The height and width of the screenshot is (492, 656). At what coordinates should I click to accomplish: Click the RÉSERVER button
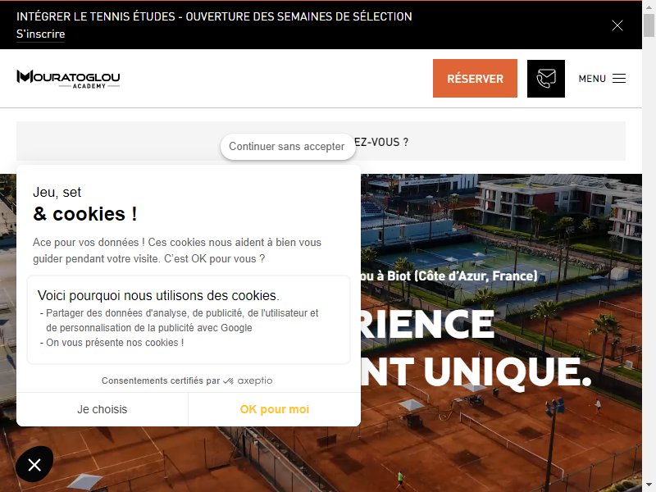(x=475, y=78)
